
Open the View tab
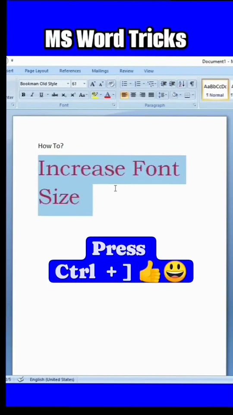[x=149, y=71]
